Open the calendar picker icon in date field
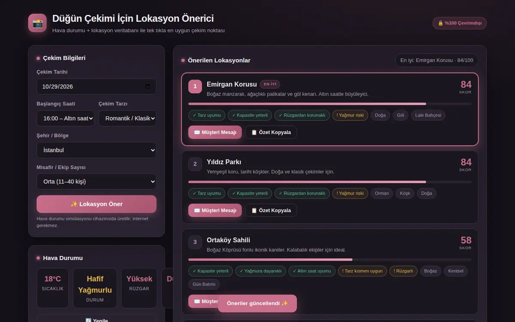Viewport: 515px width, 322px height. tap(148, 86)
